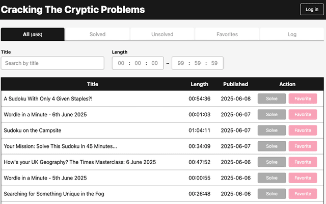Select the All (458) tab
Image resolution: width=326 pixels, height=204 pixels.
(33, 34)
